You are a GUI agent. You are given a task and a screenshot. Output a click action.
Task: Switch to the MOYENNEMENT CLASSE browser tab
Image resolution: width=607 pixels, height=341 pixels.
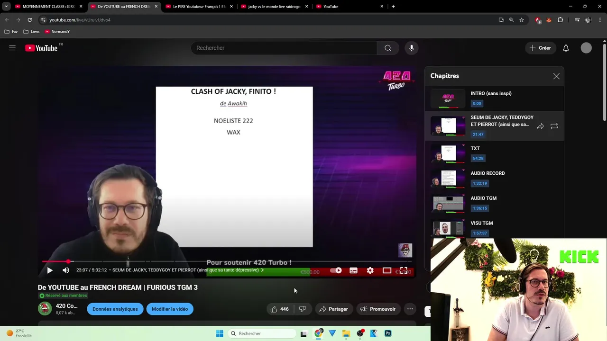(49, 7)
